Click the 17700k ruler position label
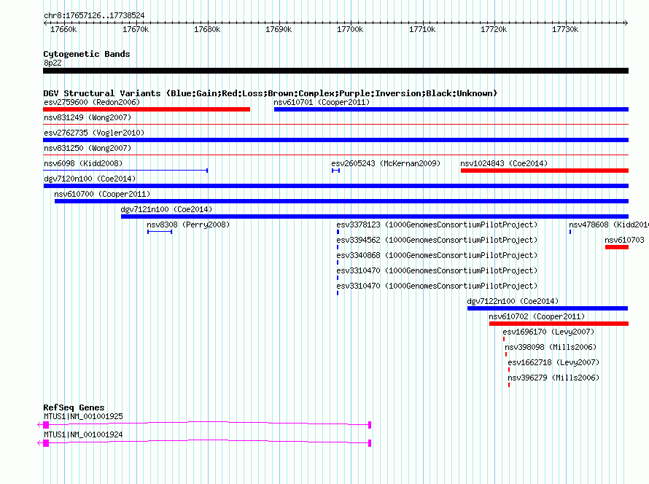Screen dimensions: 649x484 (350, 29)
